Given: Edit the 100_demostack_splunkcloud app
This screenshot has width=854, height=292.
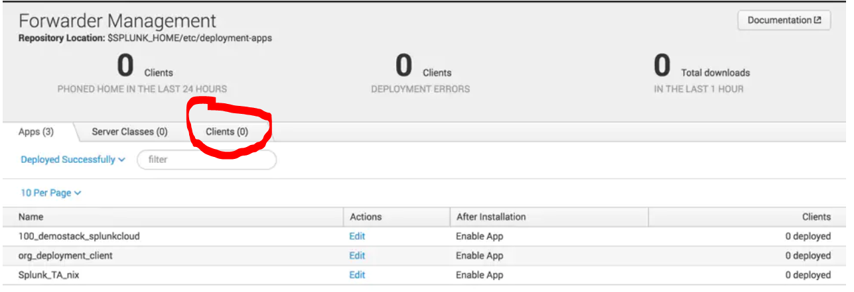Looking at the screenshot, I should click(357, 236).
